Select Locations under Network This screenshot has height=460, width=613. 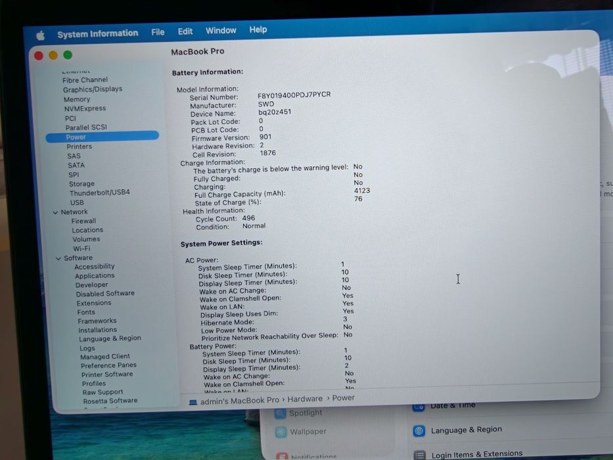point(87,230)
